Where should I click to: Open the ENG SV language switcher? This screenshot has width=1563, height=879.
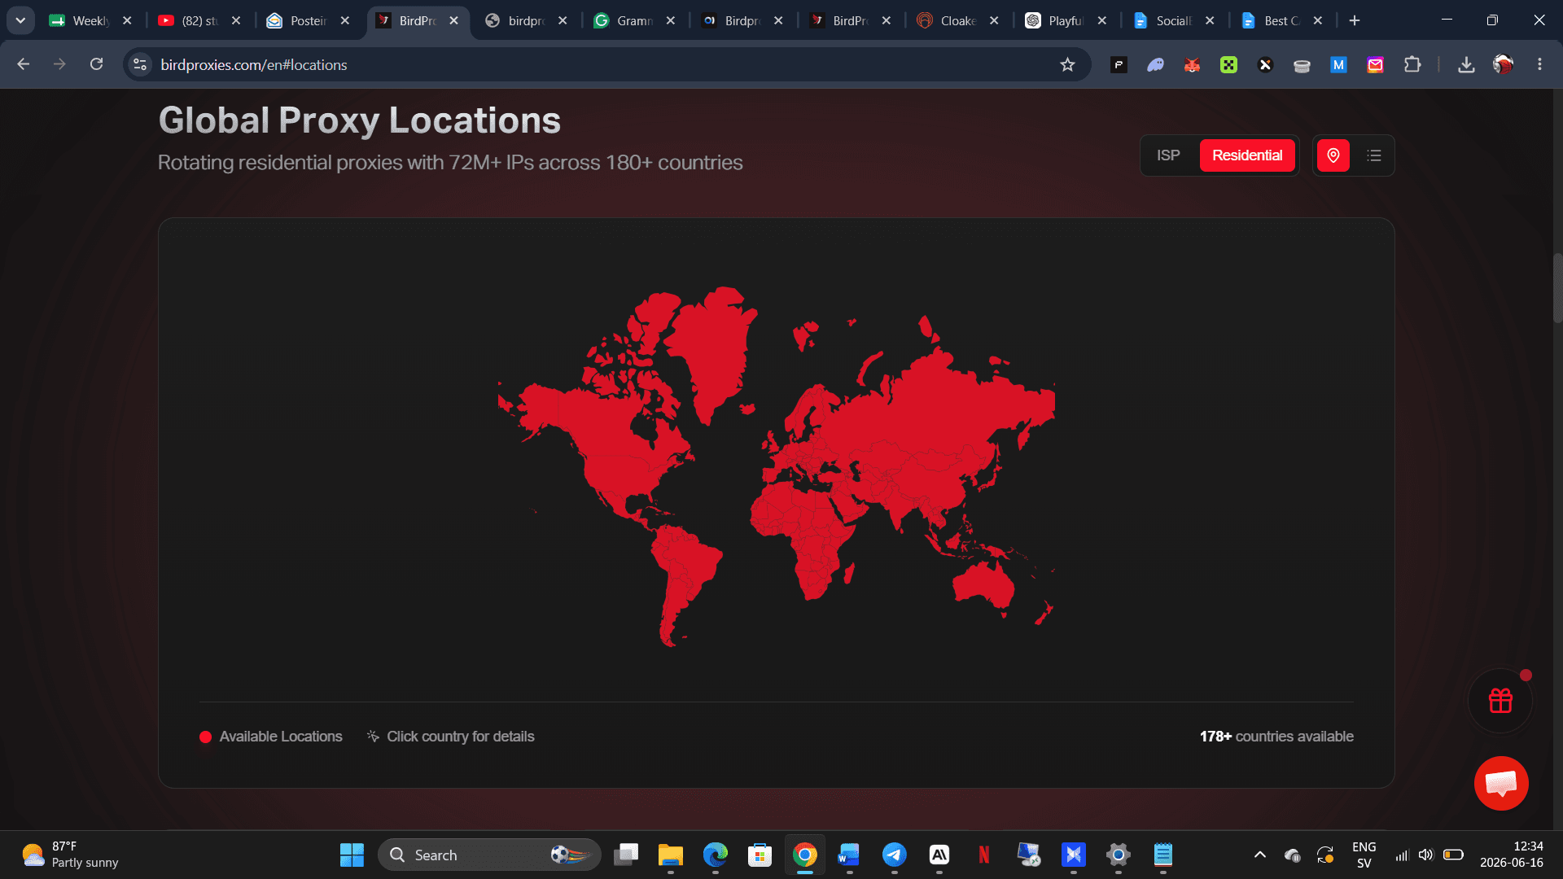1364,855
